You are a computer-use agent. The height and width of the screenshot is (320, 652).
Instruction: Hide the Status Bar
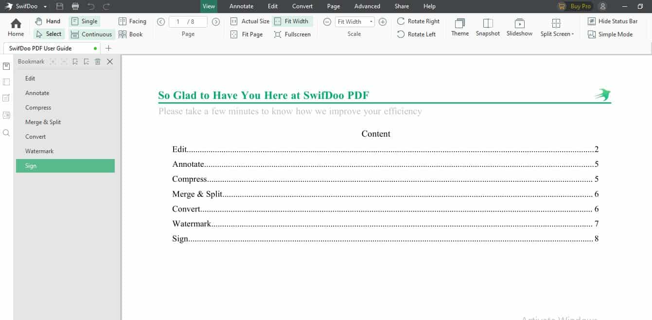pyautogui.click(x=613, y=21)
